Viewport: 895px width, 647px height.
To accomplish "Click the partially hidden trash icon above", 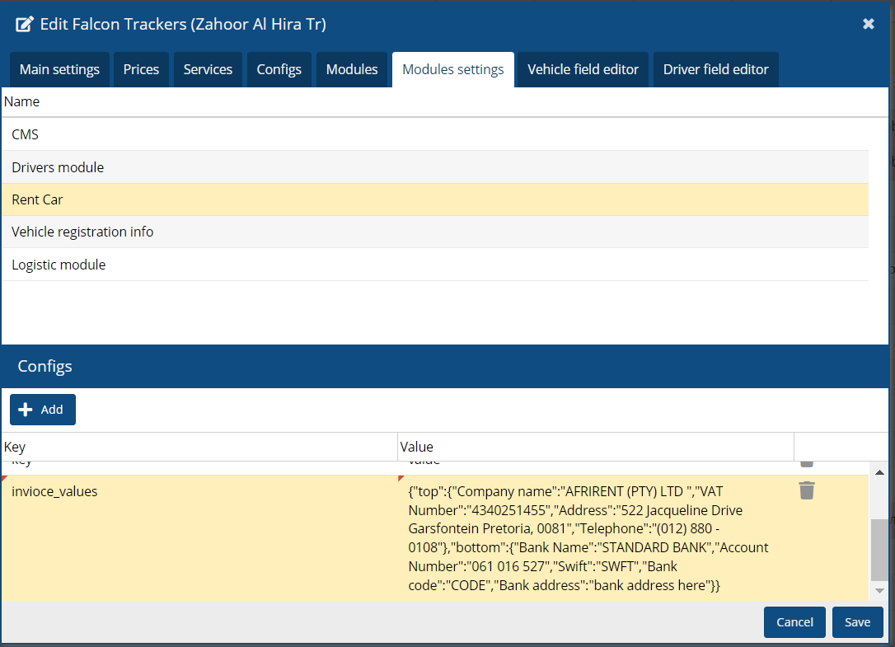I will (x=807, y=464).
